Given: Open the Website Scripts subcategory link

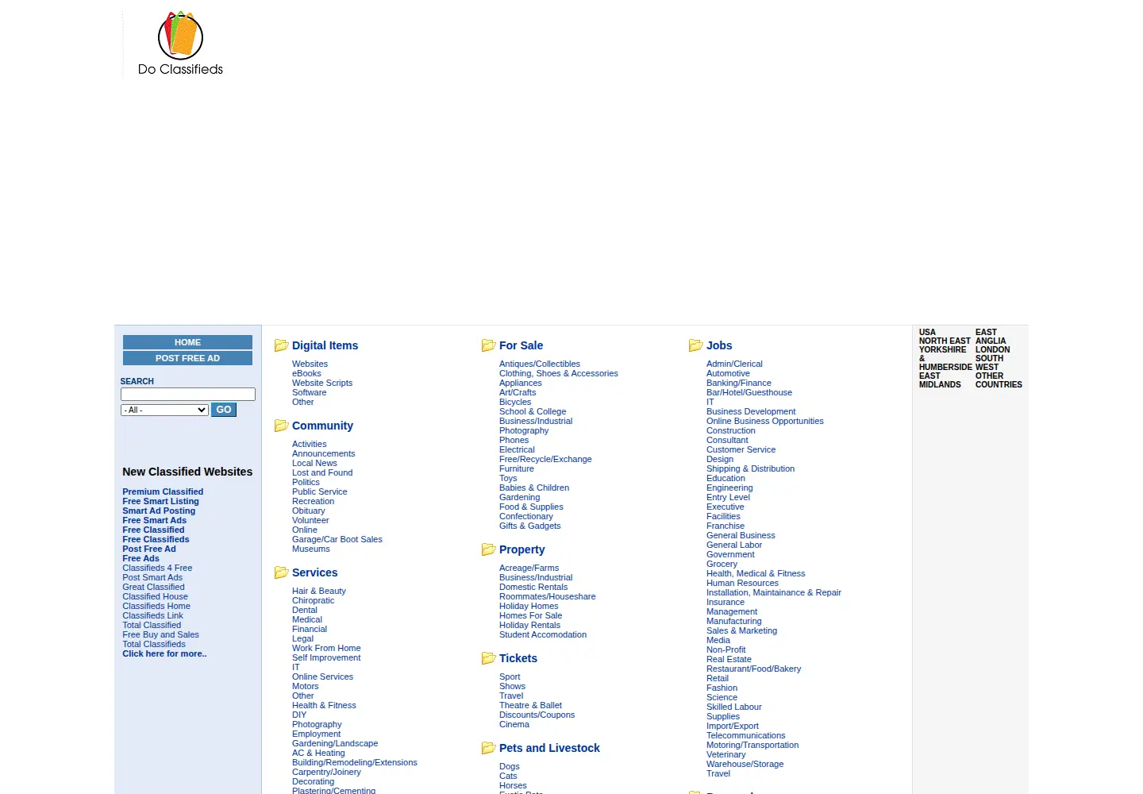Looking at the screenshot, I should click(x=322, y=383).
